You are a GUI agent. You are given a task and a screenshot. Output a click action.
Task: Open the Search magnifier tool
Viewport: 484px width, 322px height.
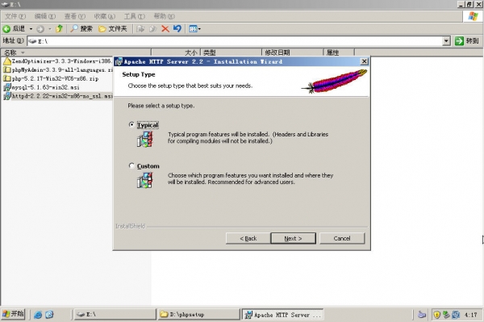[x=74, y=29]
